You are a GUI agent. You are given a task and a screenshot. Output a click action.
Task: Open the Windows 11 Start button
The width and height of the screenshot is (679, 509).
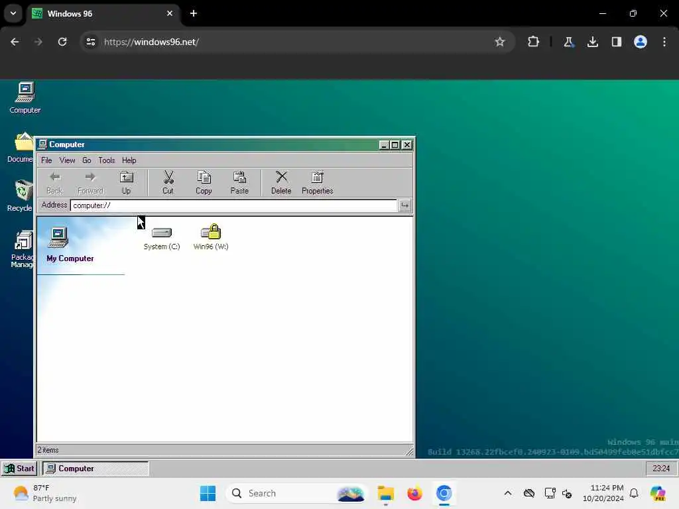click(208, 493)
